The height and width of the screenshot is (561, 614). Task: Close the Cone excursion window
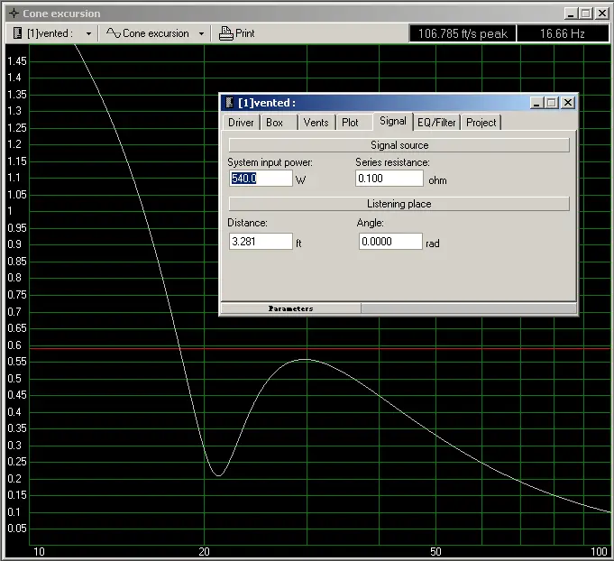point(602,14)
